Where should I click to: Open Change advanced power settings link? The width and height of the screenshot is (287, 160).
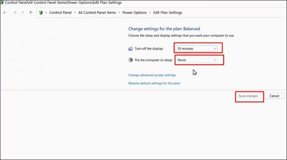pos(152,75)
